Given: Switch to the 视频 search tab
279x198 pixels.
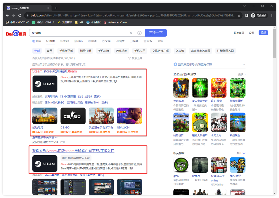Looking at the screenshot, I should coord(134,41).
